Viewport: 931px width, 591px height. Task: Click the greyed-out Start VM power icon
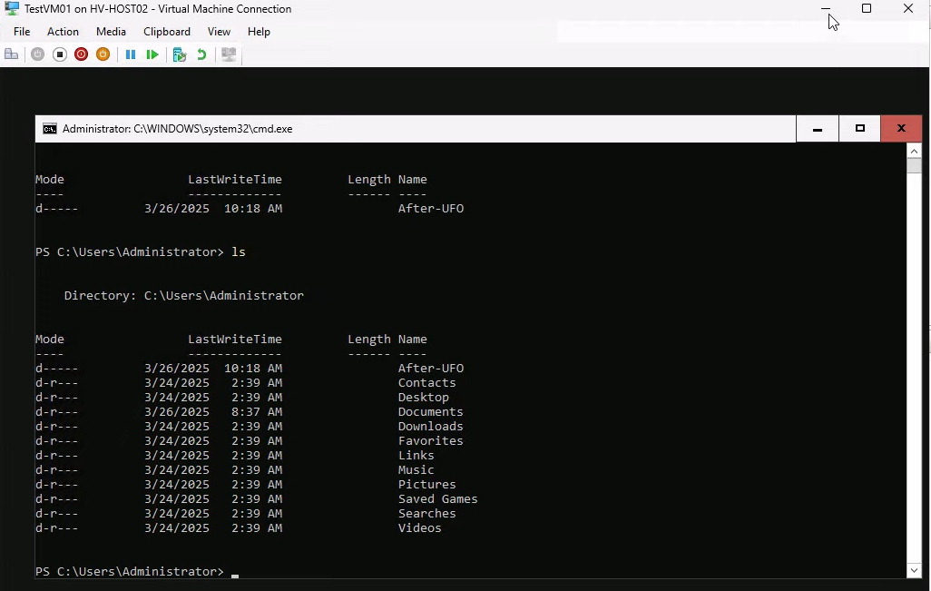[37, 54]
